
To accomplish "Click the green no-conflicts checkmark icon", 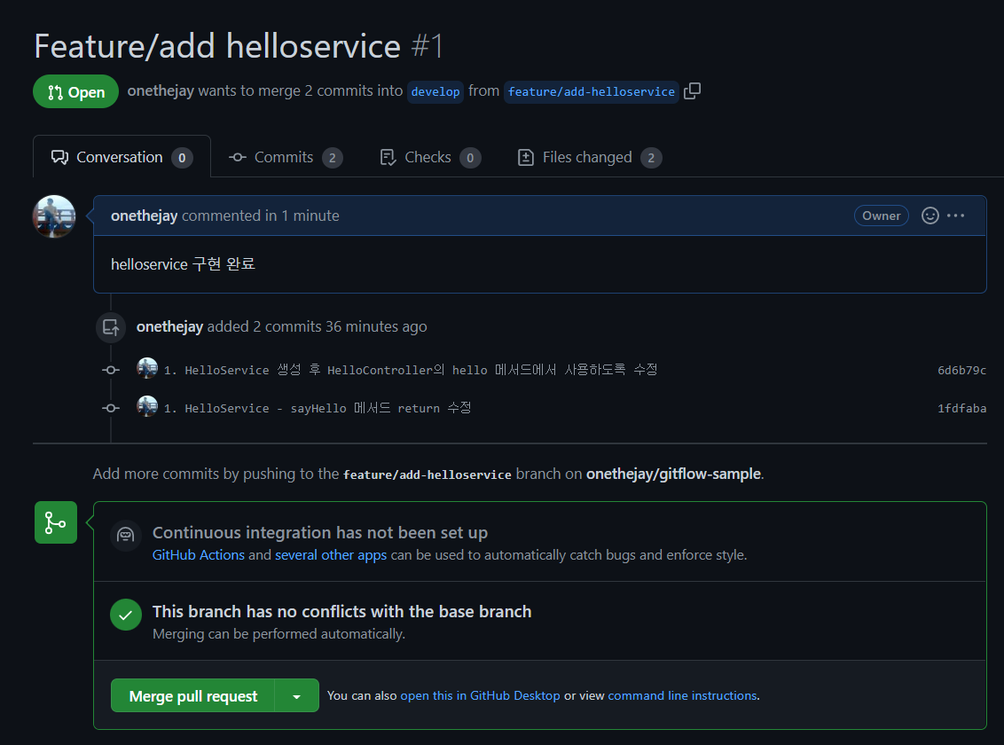I will pos(126,615).
